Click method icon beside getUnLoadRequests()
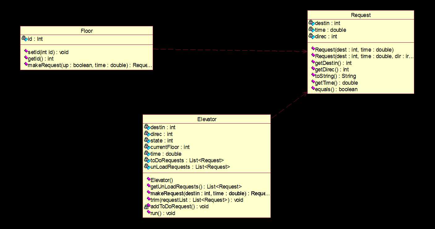 tap(148, 186)
